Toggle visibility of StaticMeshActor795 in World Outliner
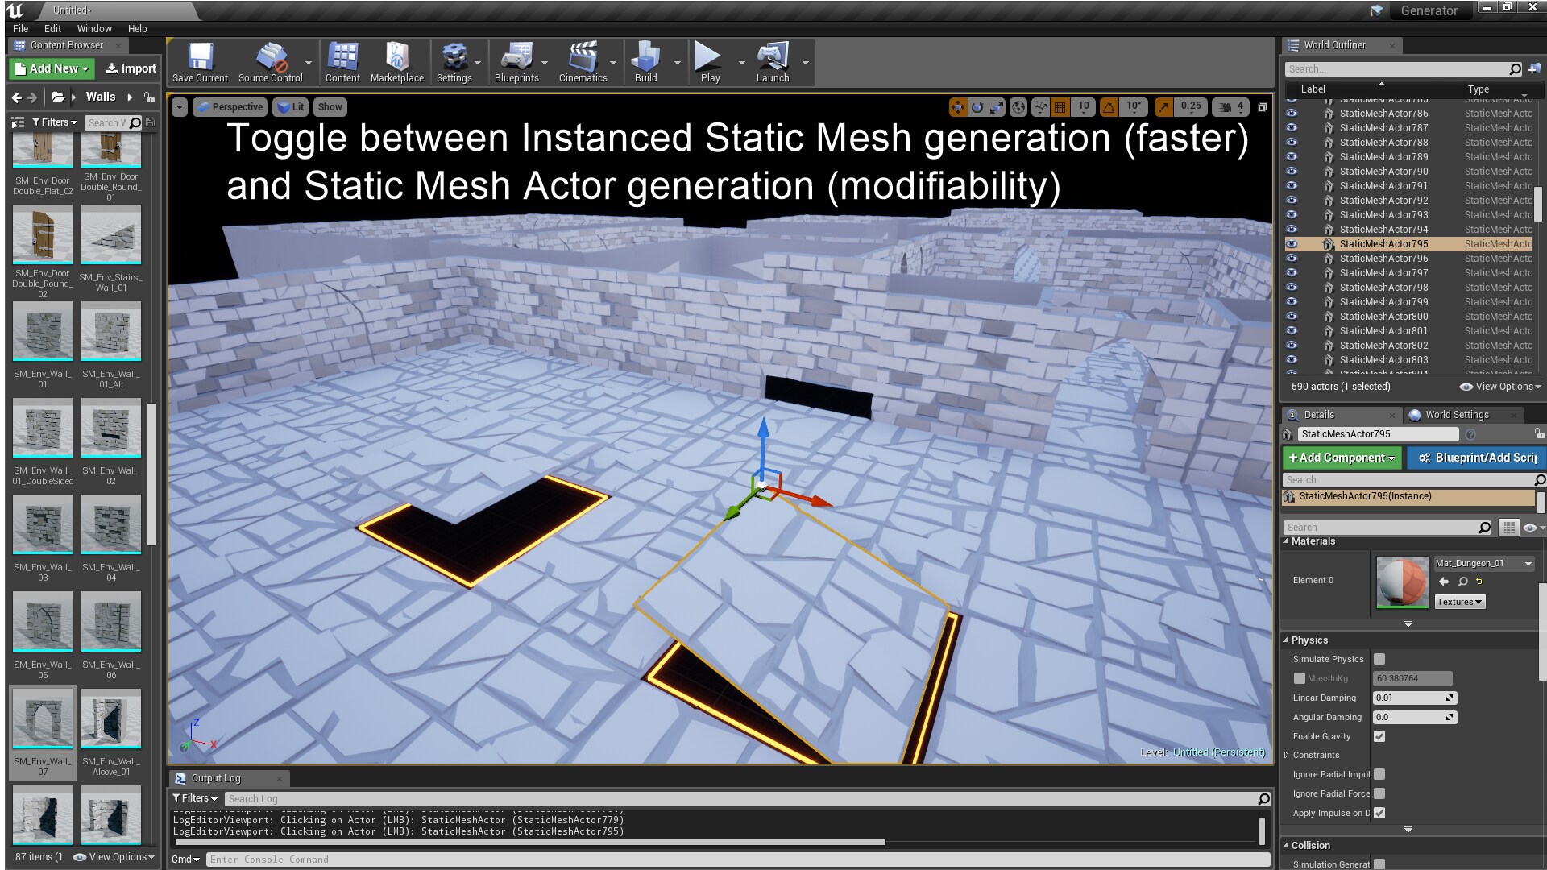Image resolution: width=1547 pixels, height=870 pixels. click(x=1292, y=243)
